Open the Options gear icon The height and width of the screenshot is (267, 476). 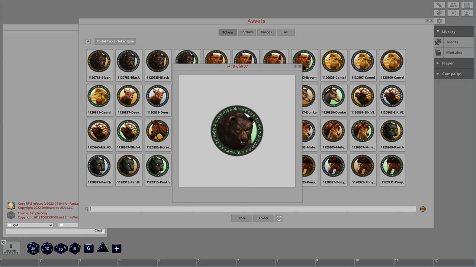pyautogui.click(x=440, y=21)
